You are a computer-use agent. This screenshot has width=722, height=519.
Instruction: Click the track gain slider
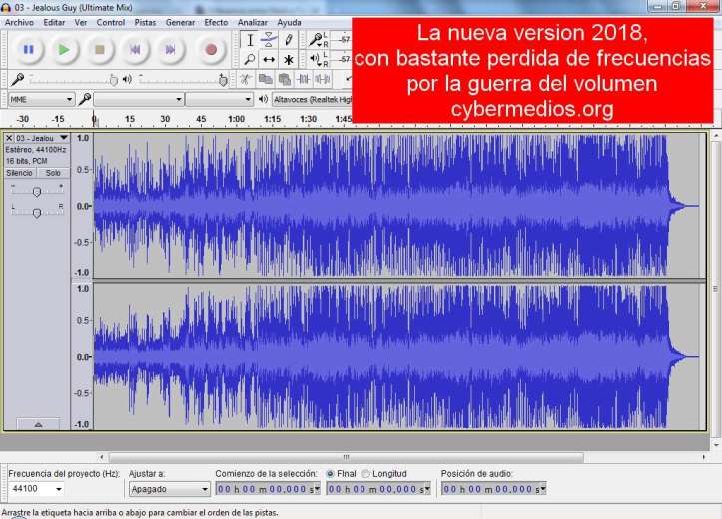(37, 191)
